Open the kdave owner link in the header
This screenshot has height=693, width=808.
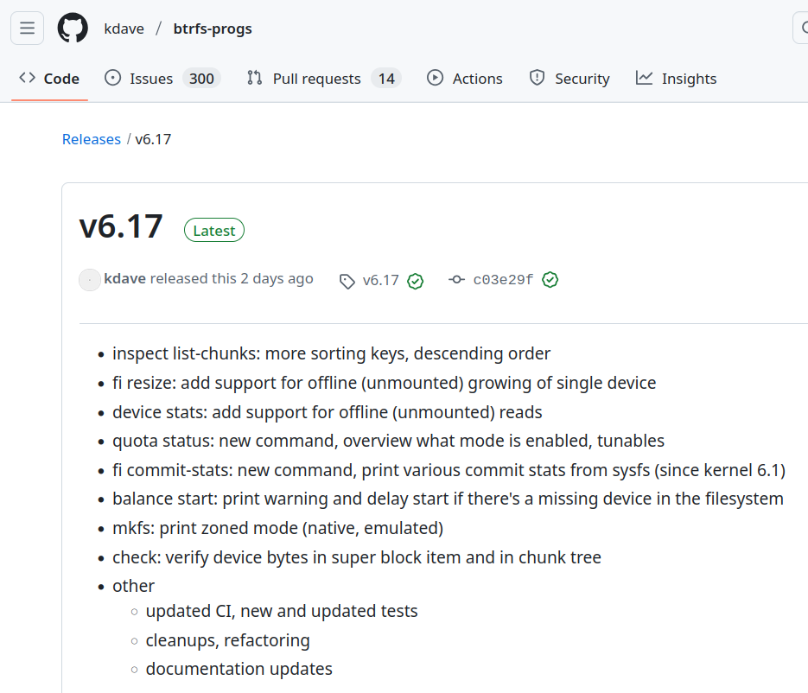pos(124,29)
